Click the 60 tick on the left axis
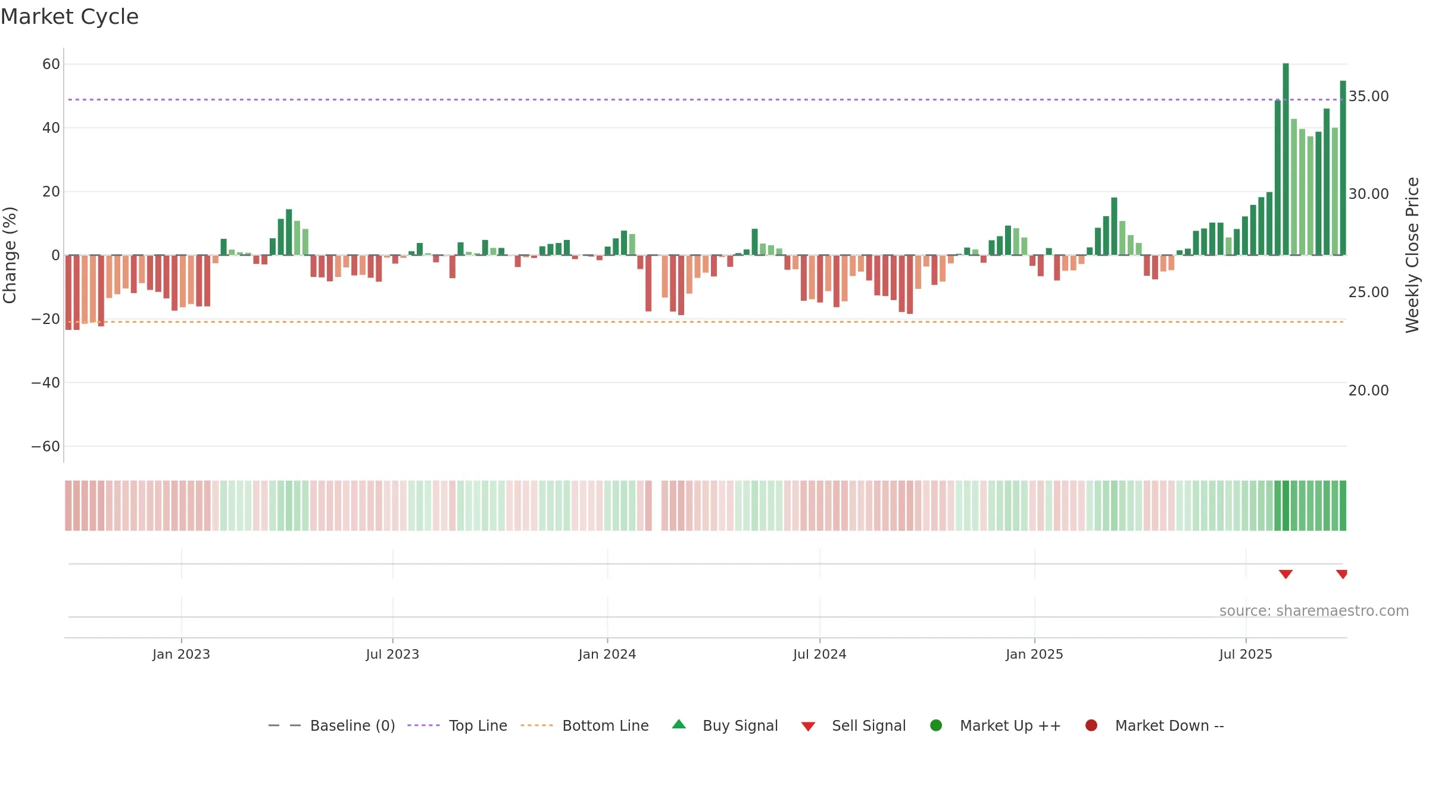The image size is (1429, 804). click(51, 64)
